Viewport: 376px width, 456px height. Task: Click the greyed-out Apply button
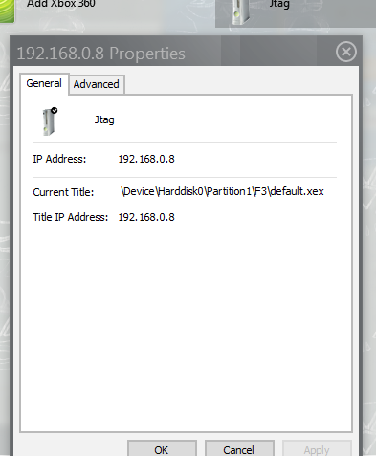(x=317, y=448)
